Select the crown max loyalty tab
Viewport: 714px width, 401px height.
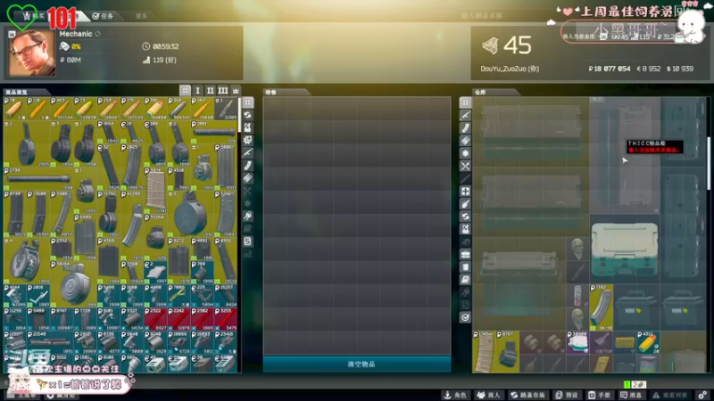[236, 91]
